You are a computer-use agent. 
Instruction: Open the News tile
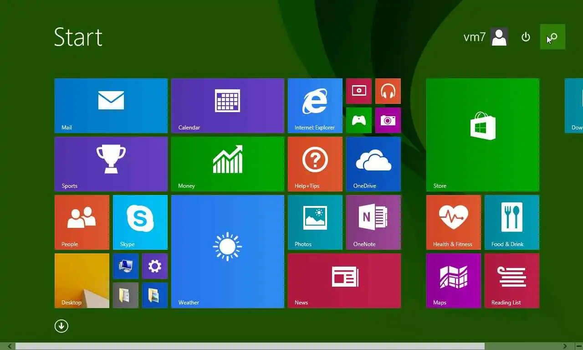[x=344, y=281]
